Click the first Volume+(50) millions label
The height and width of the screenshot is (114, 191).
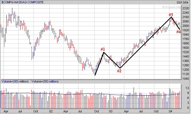(15, 81)
